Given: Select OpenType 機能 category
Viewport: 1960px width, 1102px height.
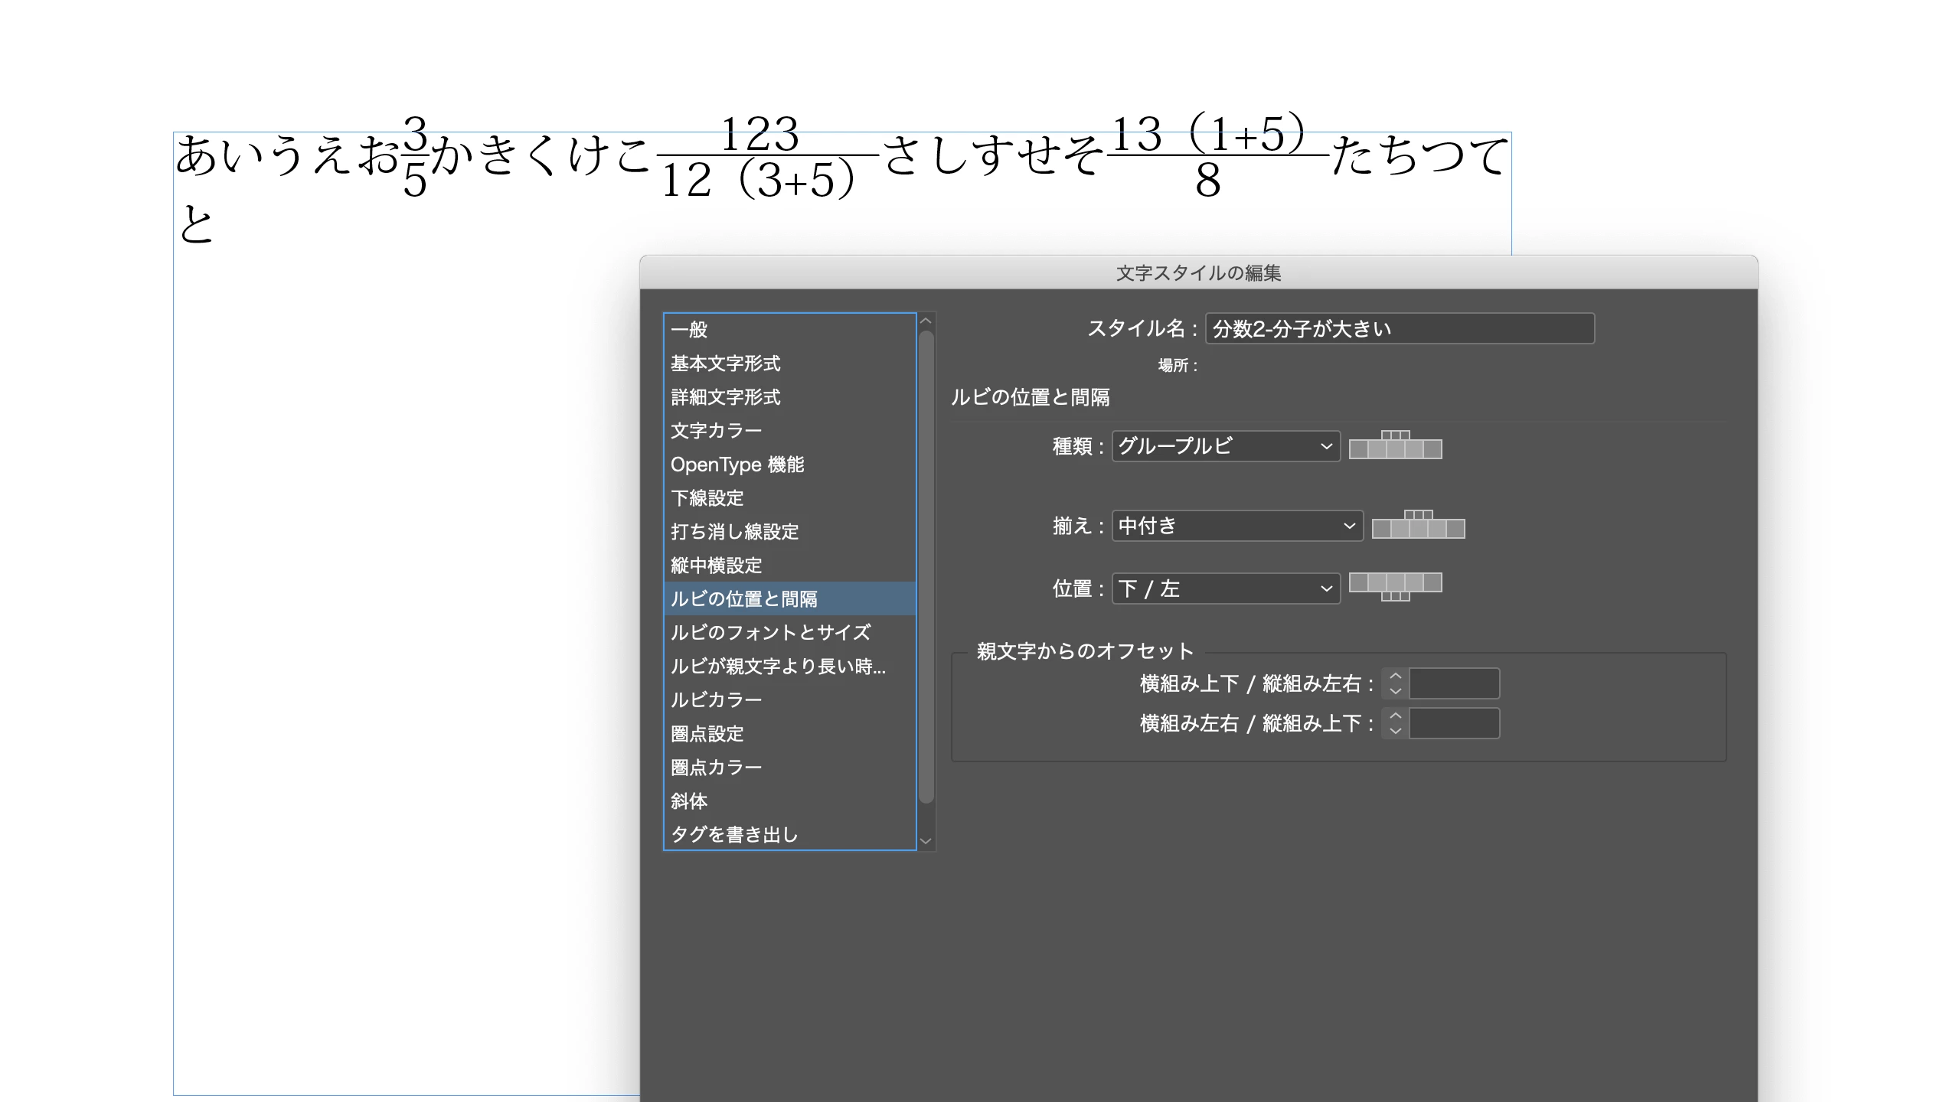Looking at the screenshot, I should click(737, 465).
